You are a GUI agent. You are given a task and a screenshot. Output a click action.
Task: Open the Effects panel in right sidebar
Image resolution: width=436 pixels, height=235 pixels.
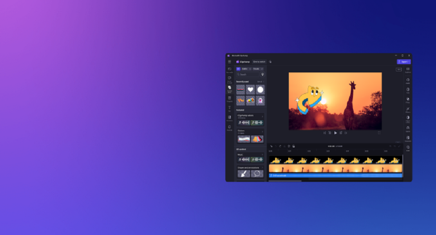[x=408, y=110]
